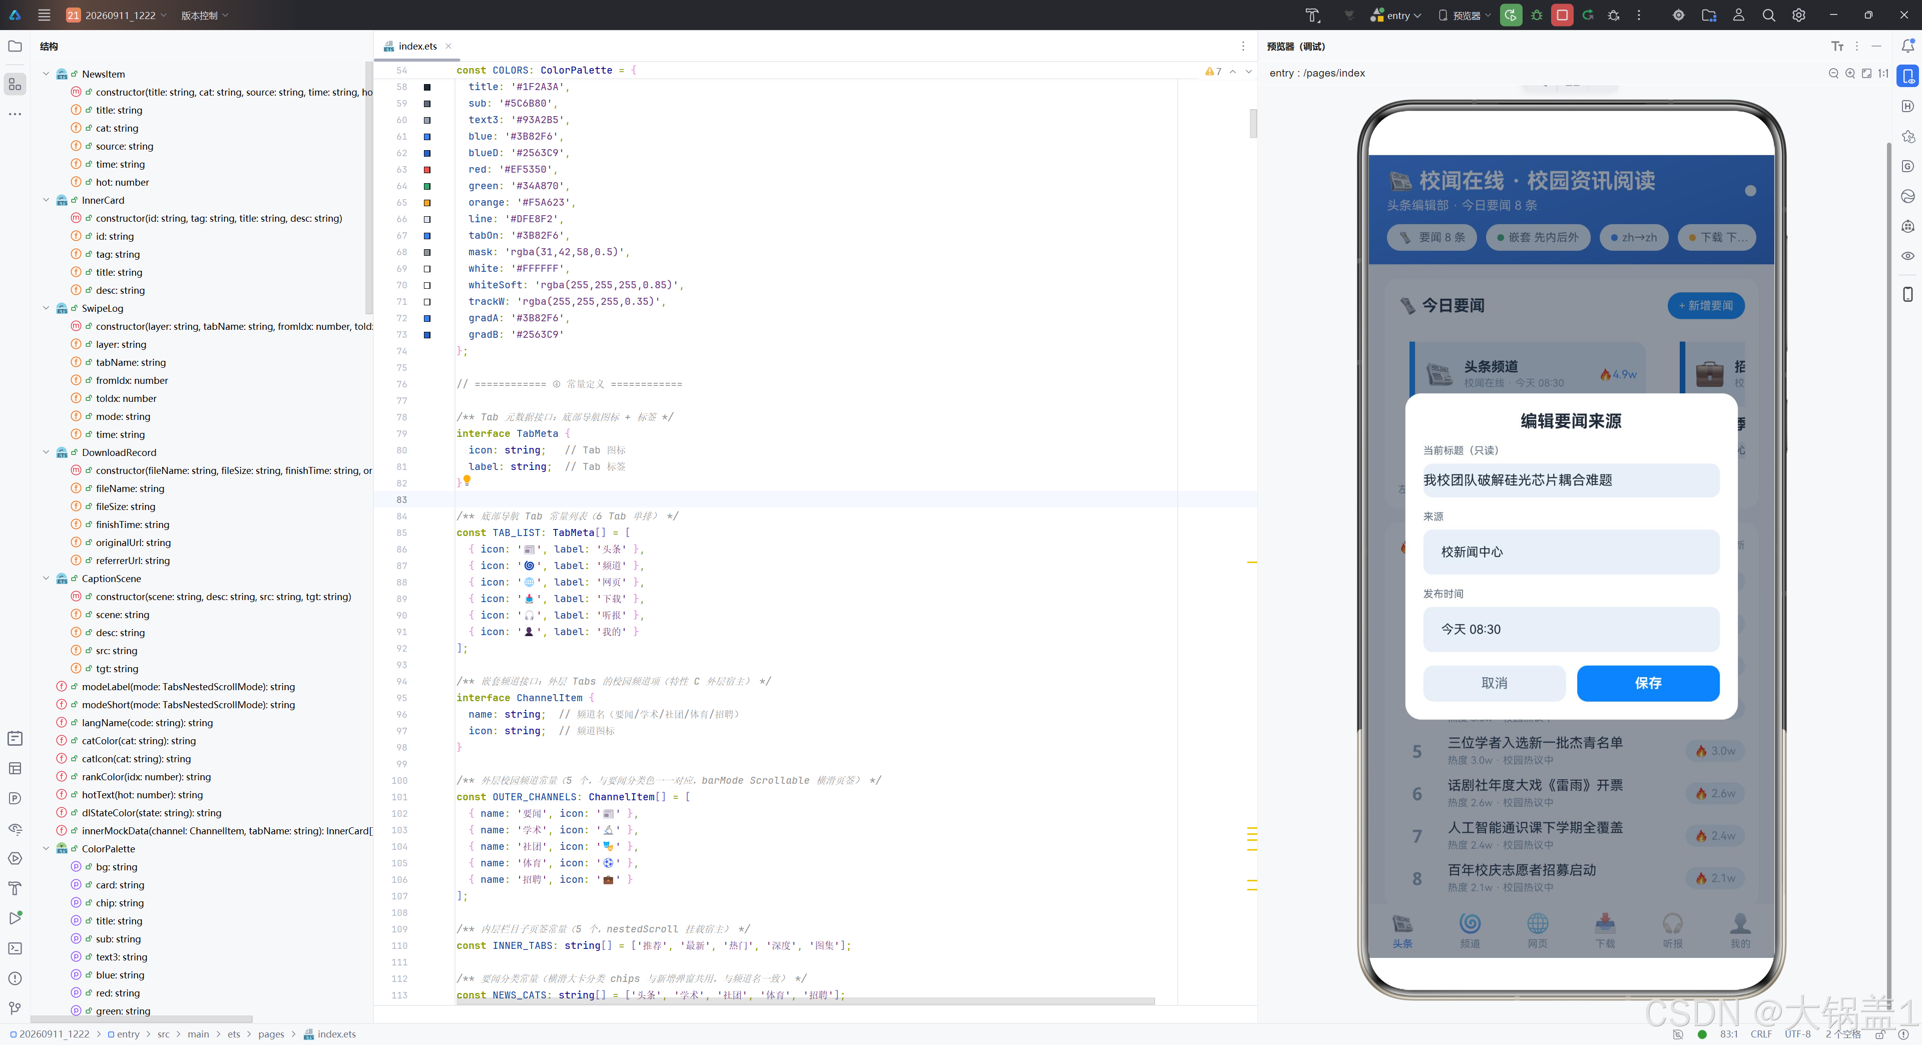Click the green reload-changes arrow icon
1922x1045 pixels.
point(1588,15)
